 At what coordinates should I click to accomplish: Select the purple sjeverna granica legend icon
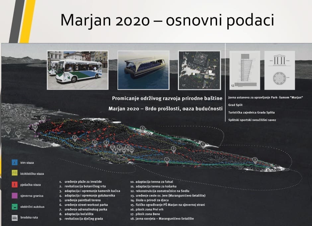point(14,196)
